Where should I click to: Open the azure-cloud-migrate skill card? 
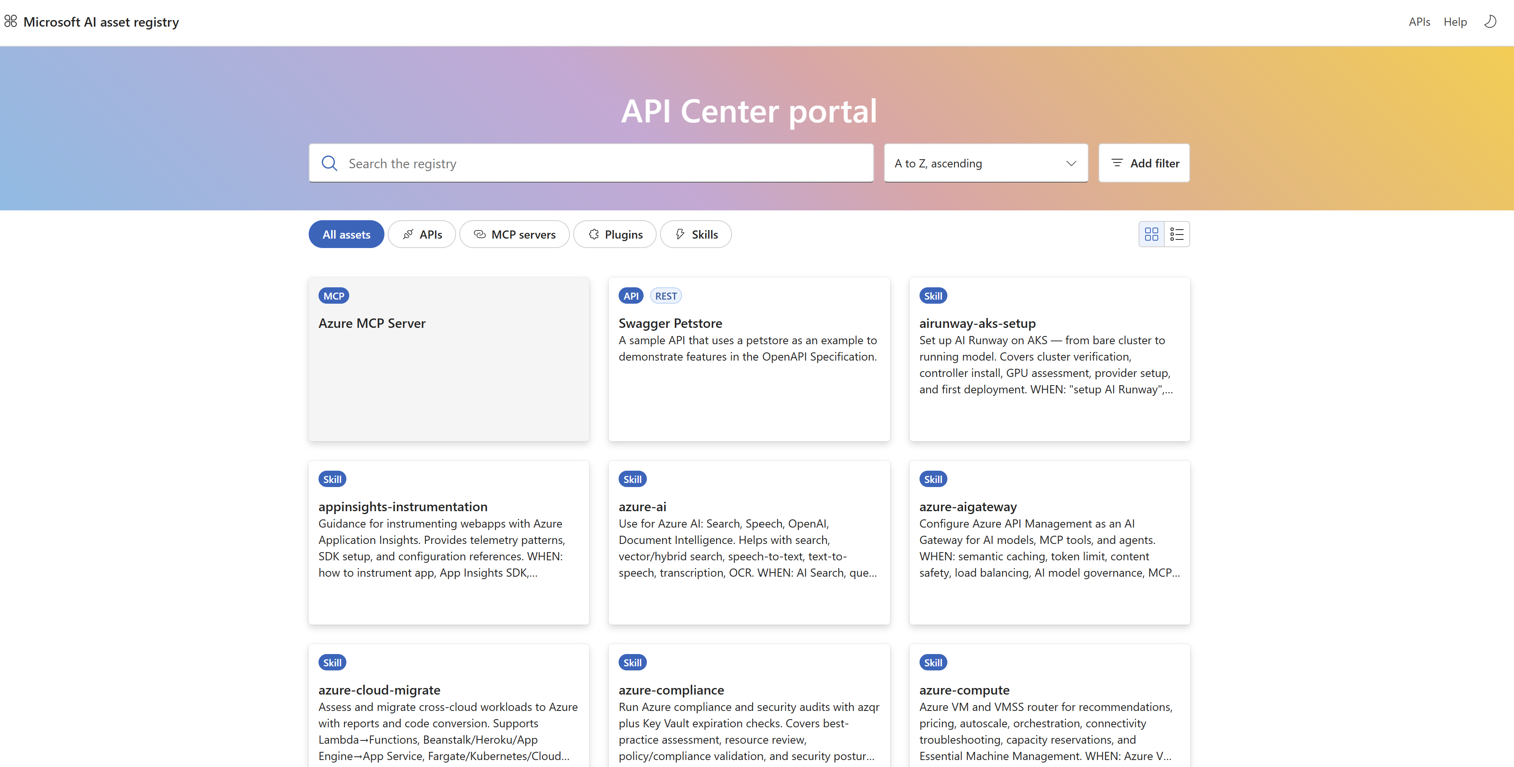tap(449, 706)
